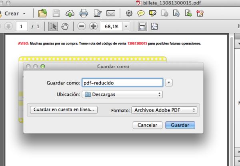The height and width of the screenshot is (166, 240).
Task: Click the Print icon
Action: coord(84,13)
